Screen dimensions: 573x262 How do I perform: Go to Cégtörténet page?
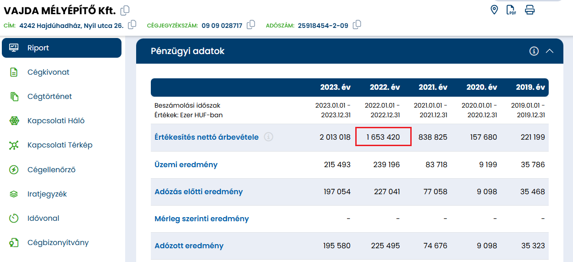click(50, 97)
